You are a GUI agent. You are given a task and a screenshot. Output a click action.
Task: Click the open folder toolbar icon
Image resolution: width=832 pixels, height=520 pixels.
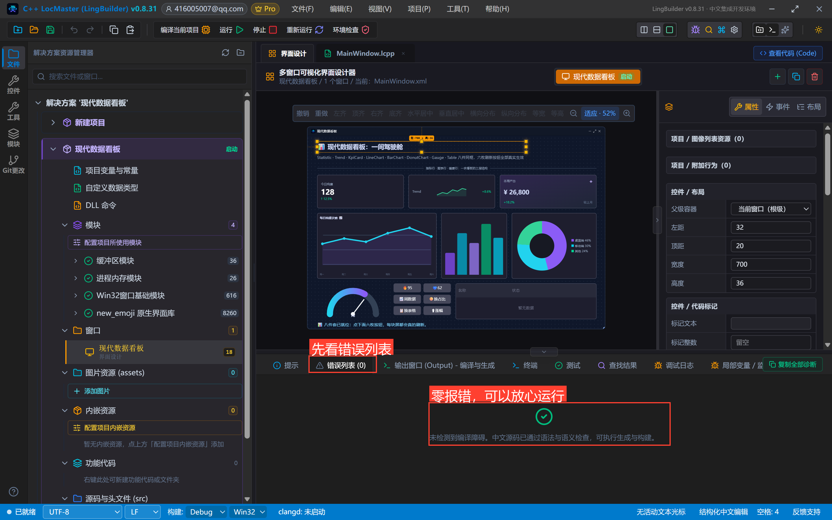34,30
